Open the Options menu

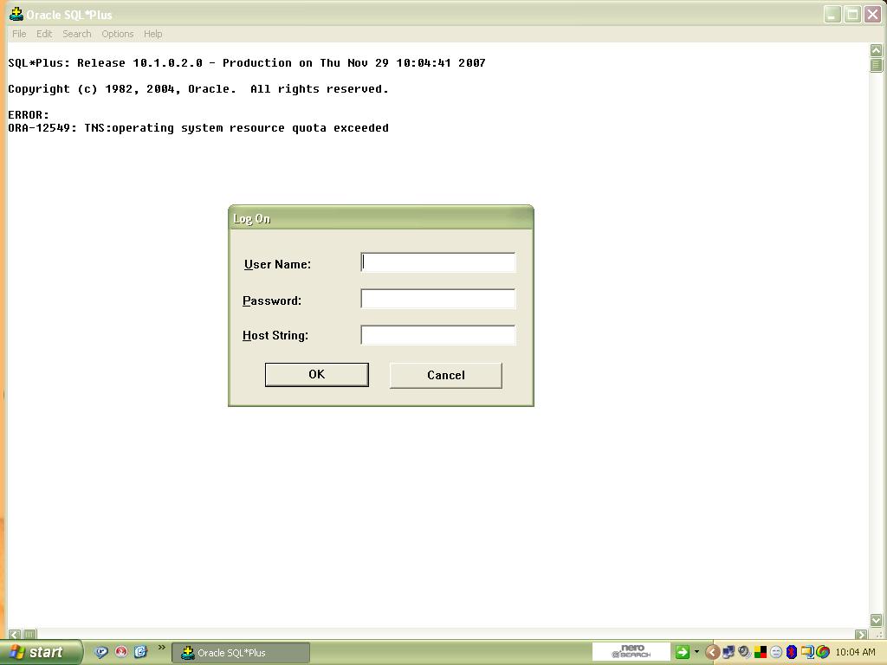point(118,34)
